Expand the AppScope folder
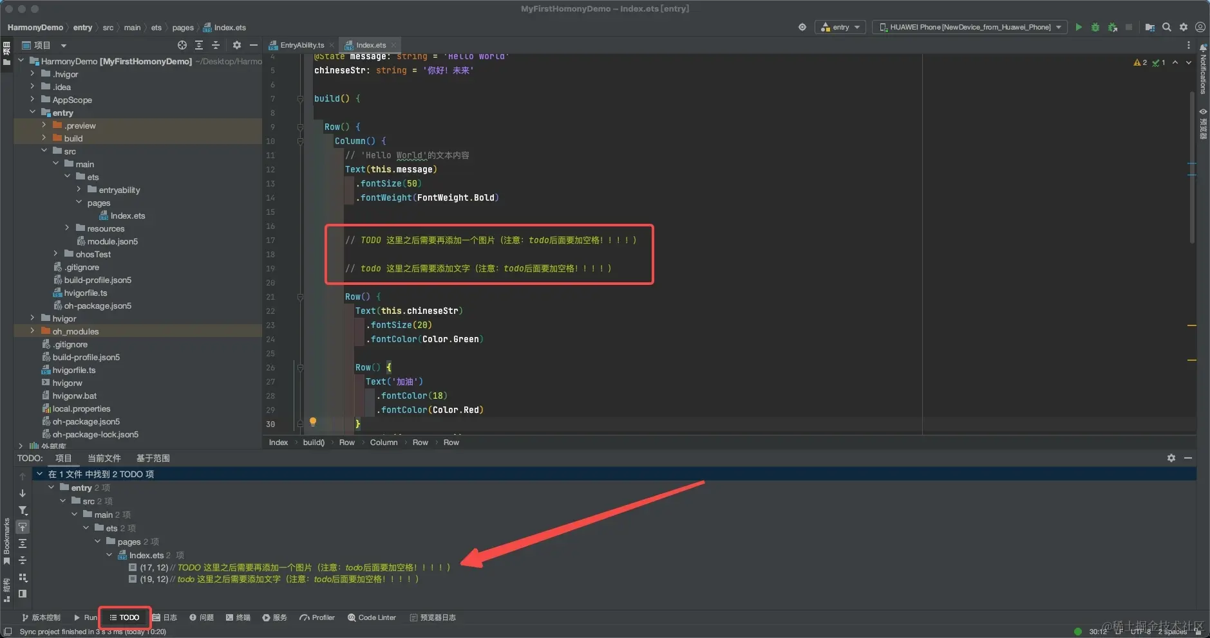Screen dimensions: 1210x638 click(x=32, y=100)
